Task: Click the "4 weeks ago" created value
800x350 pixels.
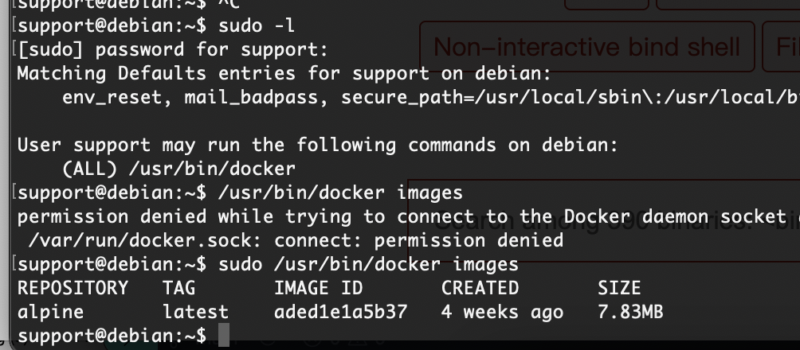Action: [x=502, y=312]
